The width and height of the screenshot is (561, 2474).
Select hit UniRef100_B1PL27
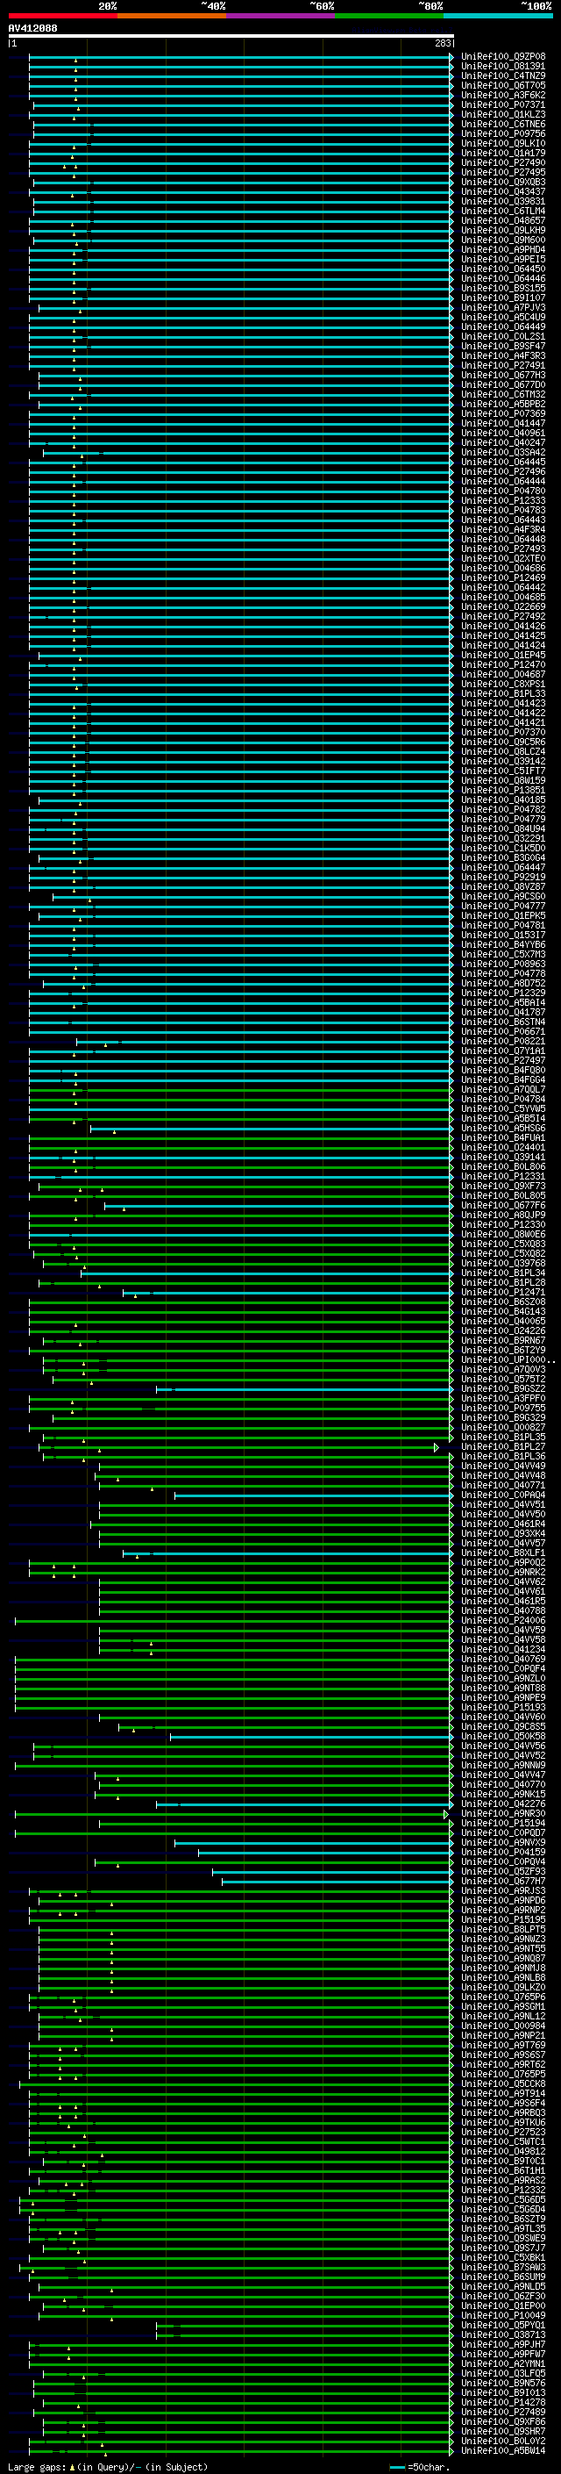point(503,1447)
